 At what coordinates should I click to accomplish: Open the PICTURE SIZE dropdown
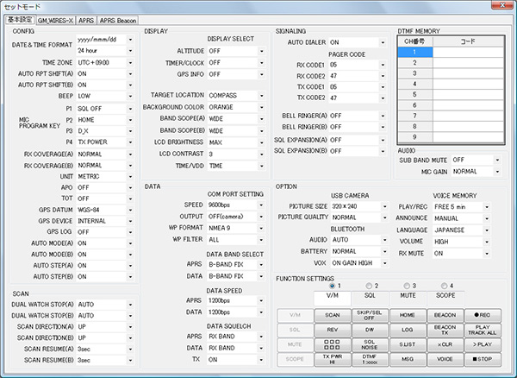coord(357,207)
